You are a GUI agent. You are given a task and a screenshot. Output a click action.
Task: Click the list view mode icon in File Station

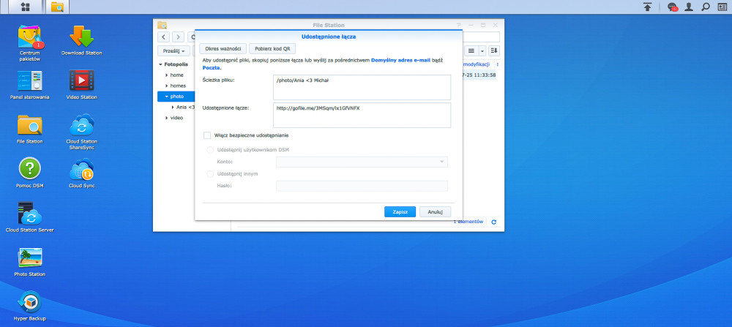[471, 50]
